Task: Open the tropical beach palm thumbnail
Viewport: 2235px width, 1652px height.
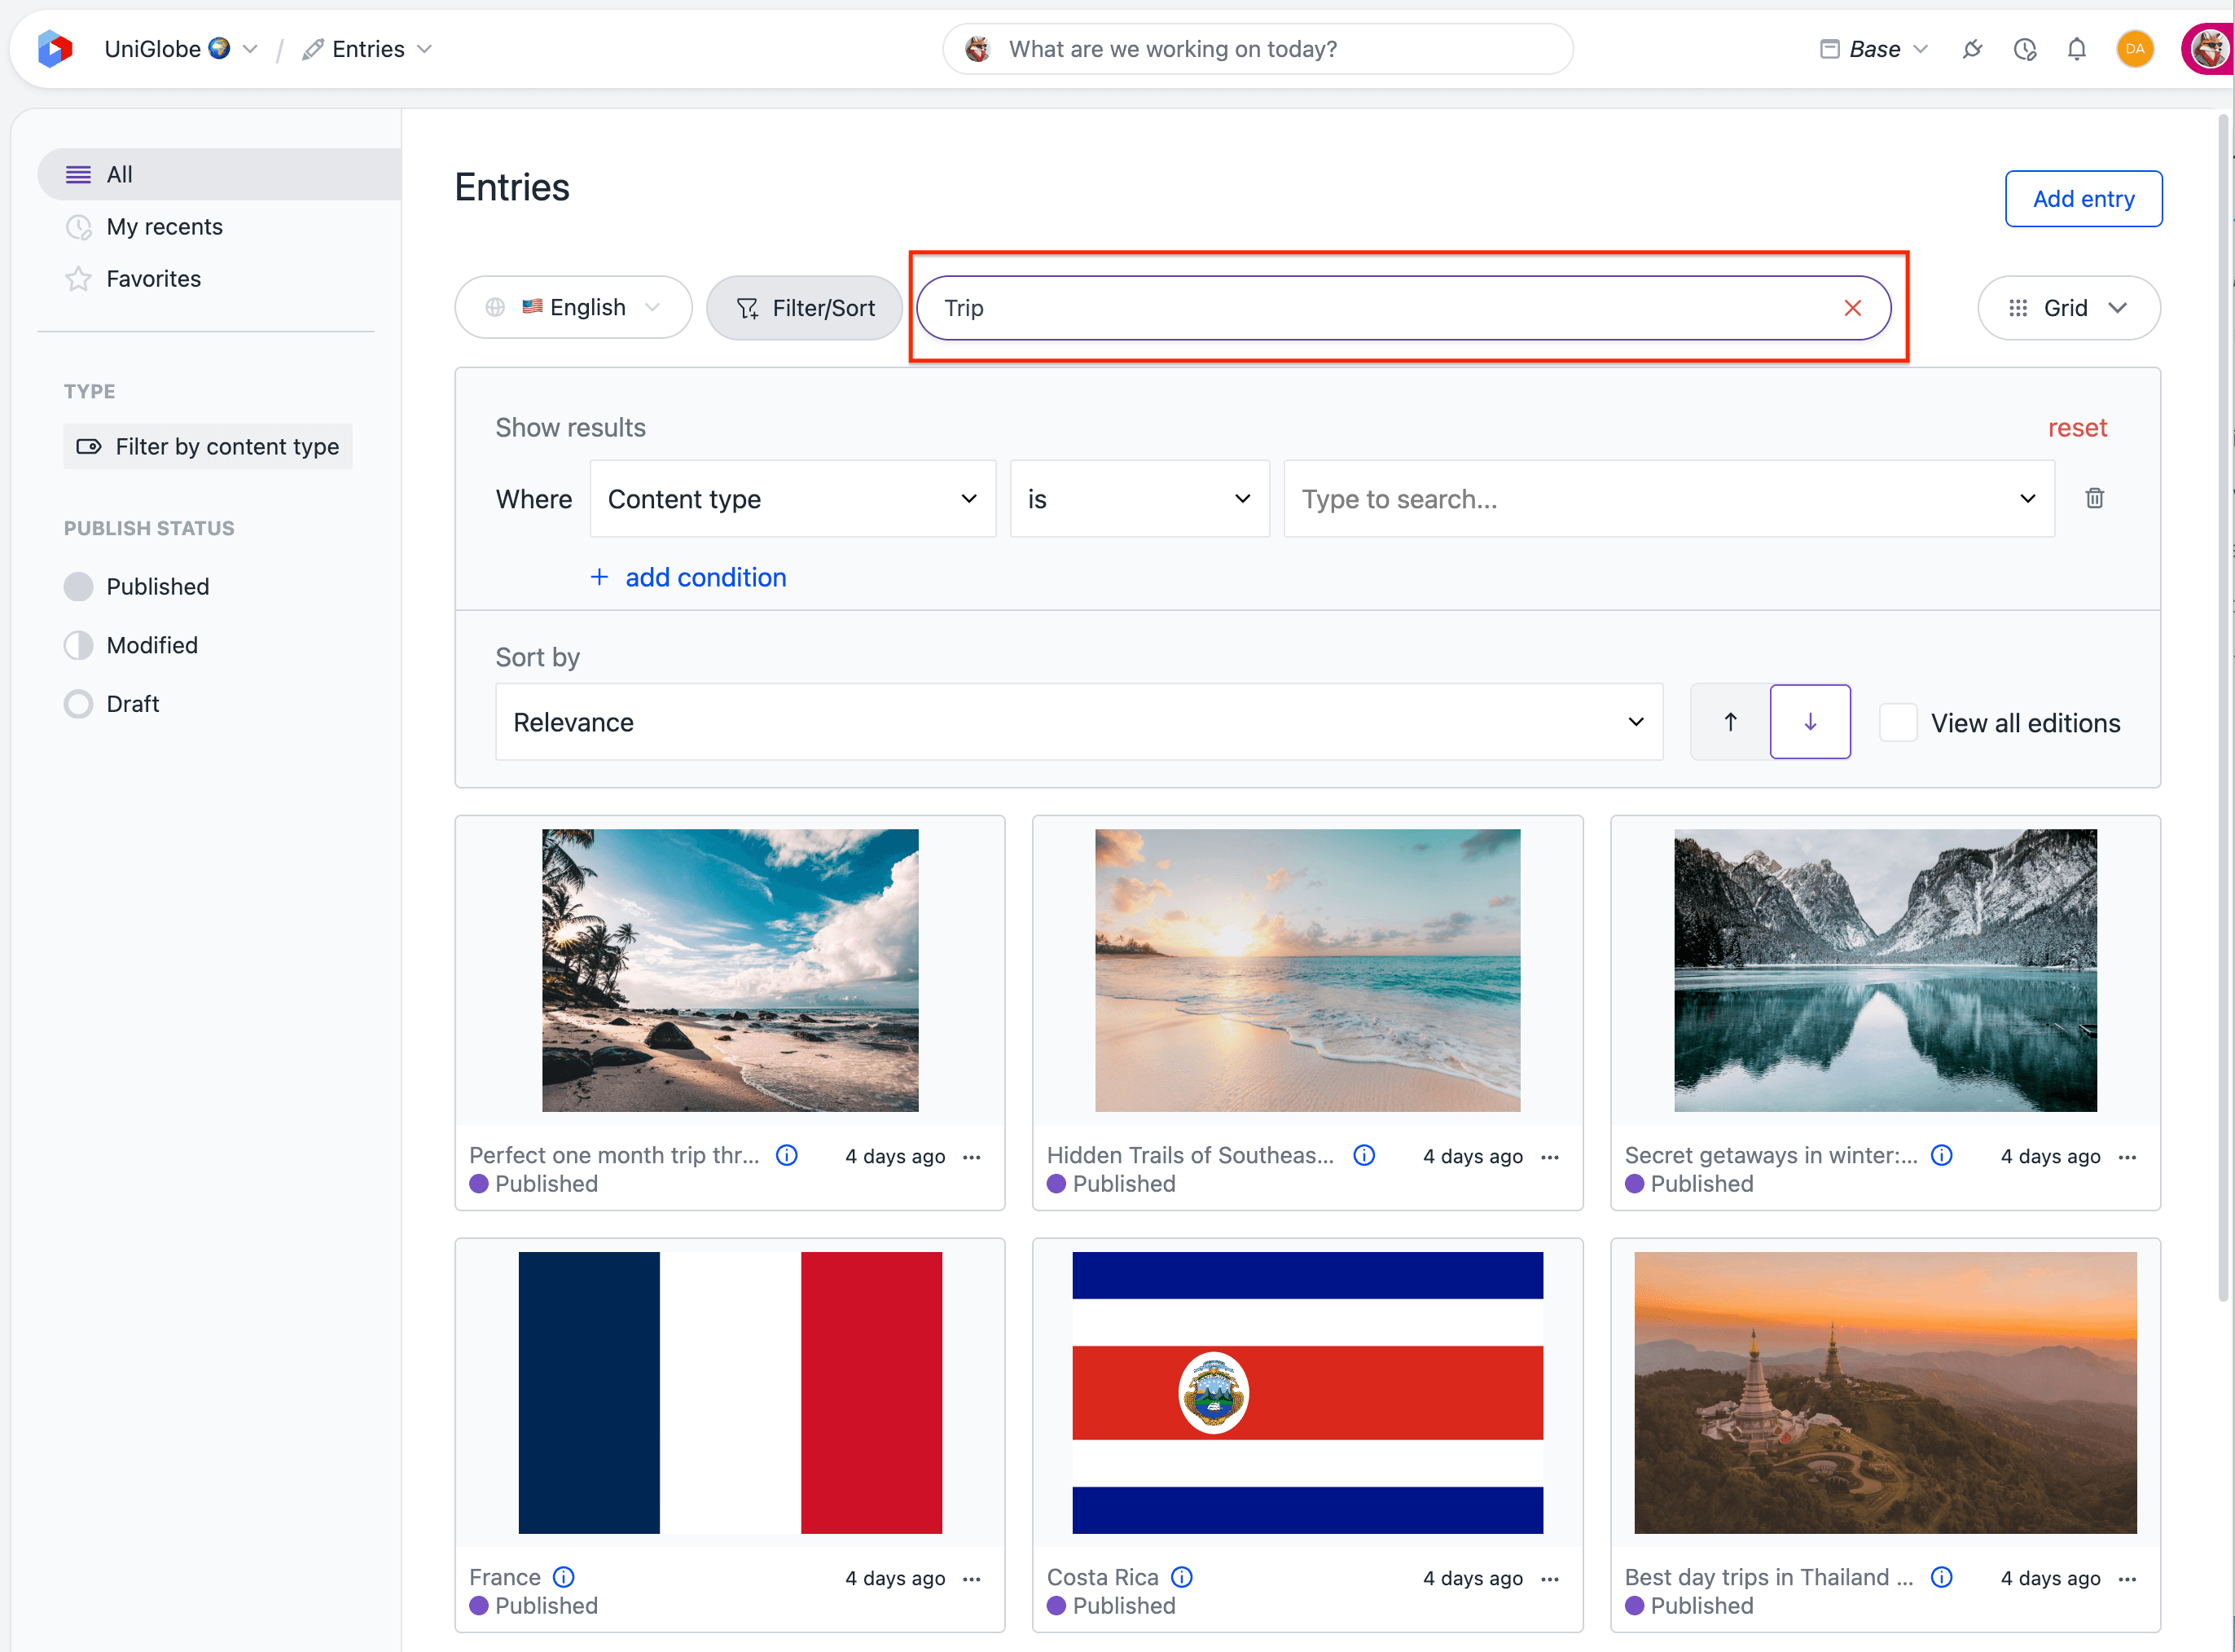Action: tap(730, 970)
